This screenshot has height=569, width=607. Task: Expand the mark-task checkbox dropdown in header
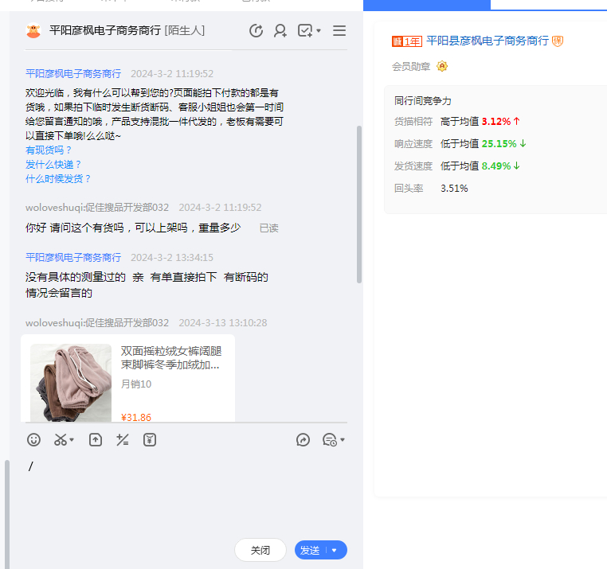coord(319,31)
